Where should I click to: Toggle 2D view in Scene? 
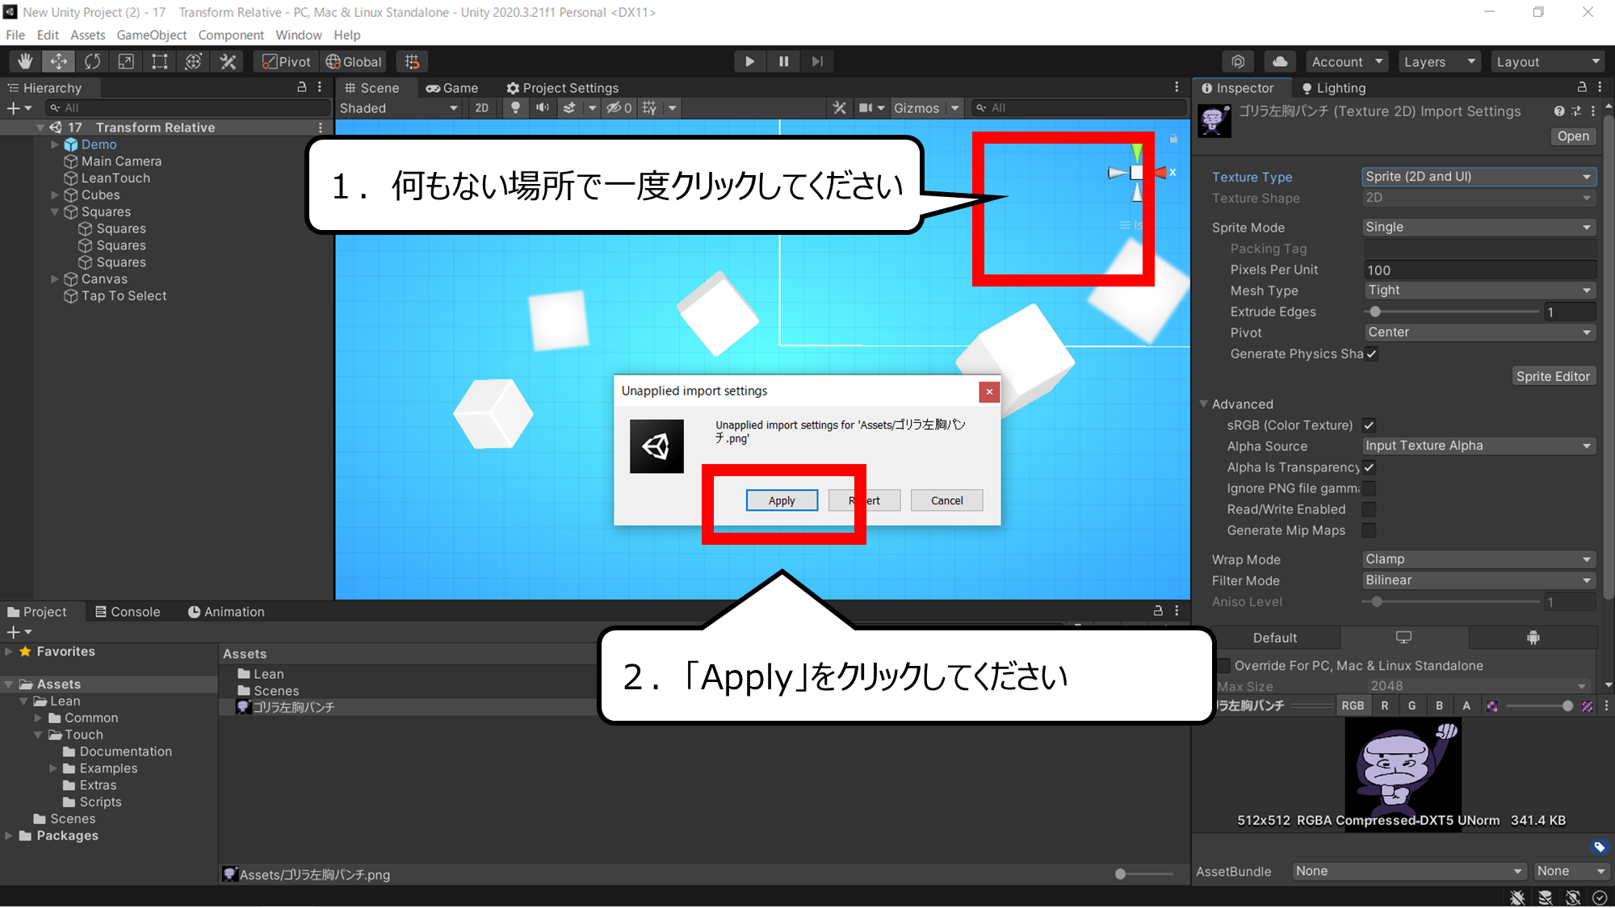click(x=482, y=108)
